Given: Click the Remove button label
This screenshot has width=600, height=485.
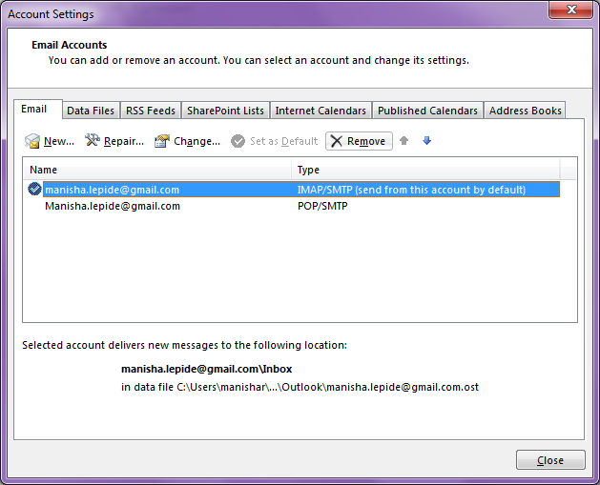Looking at the screenshot, I should 366,141.
